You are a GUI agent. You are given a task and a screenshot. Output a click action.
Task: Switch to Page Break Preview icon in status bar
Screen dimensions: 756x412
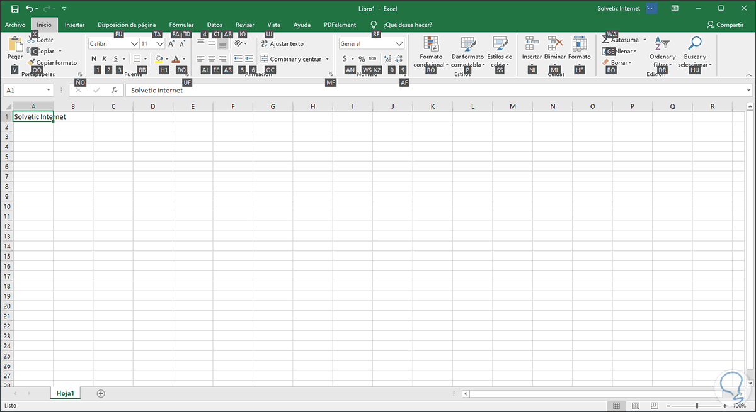point(655,406)
